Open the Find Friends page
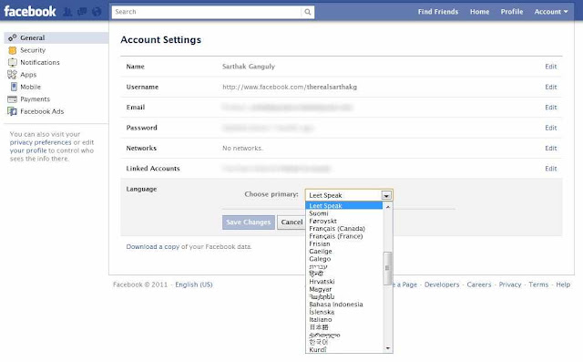 (437, 12)
